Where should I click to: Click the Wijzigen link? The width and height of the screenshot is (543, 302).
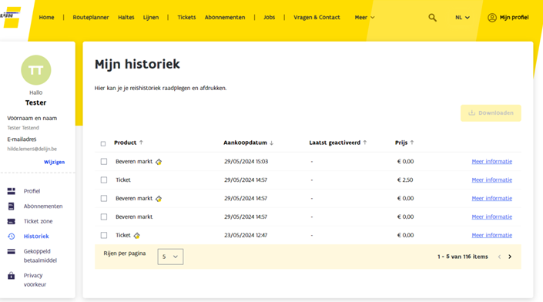point(55,162)
